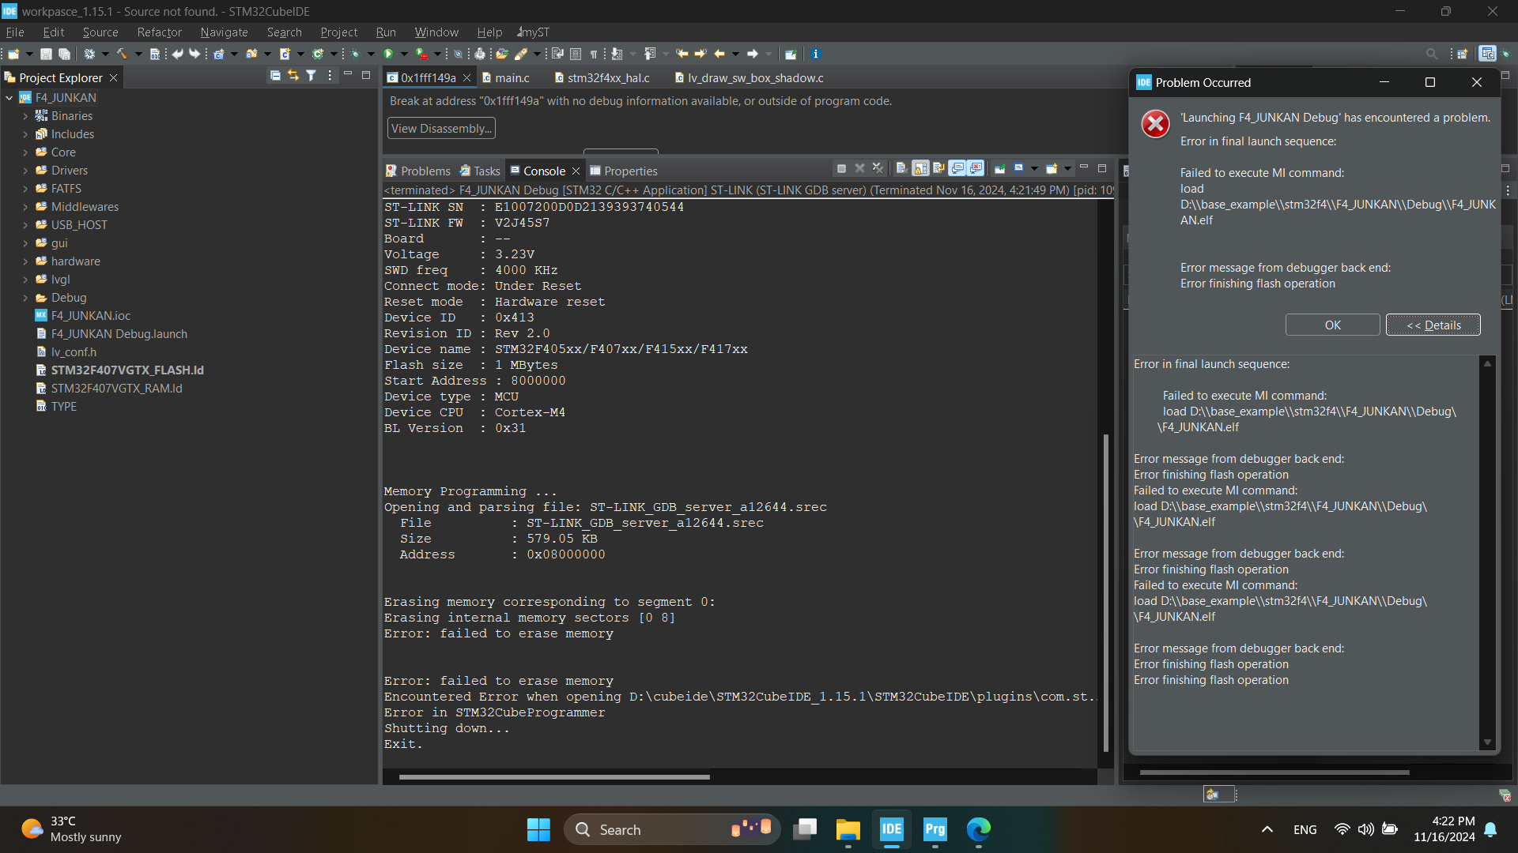Click the Build hammer icon in toolbar
Image resolution: width=1518 pixels, height=853 pixels.
123,54
